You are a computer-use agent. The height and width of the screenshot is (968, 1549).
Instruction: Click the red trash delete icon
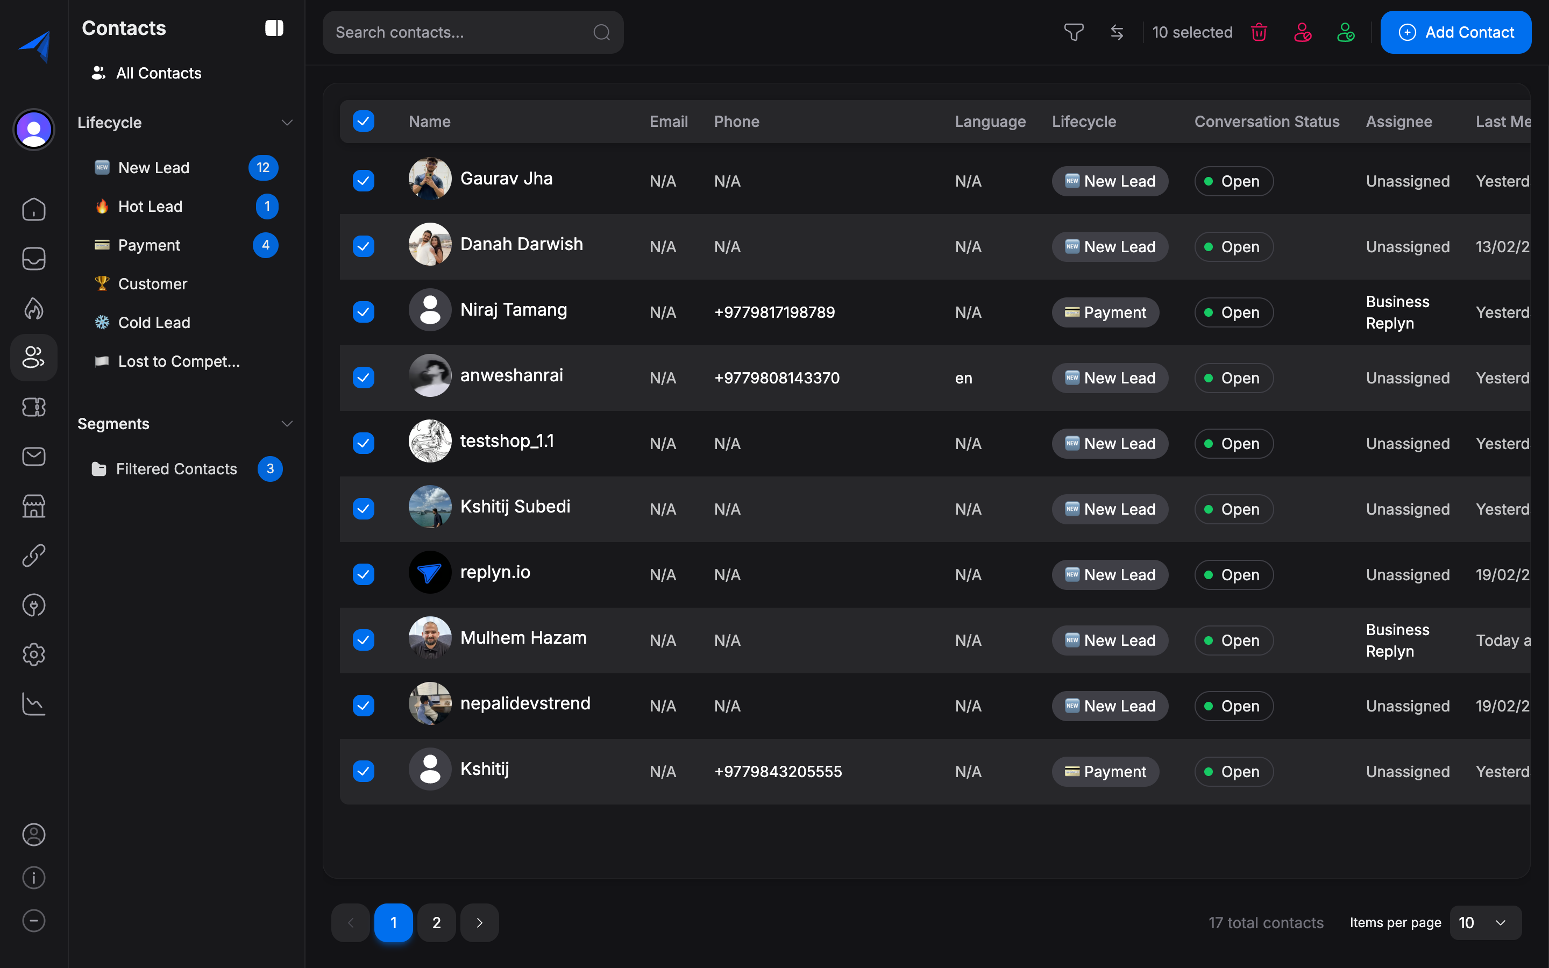pos(1259,32)
